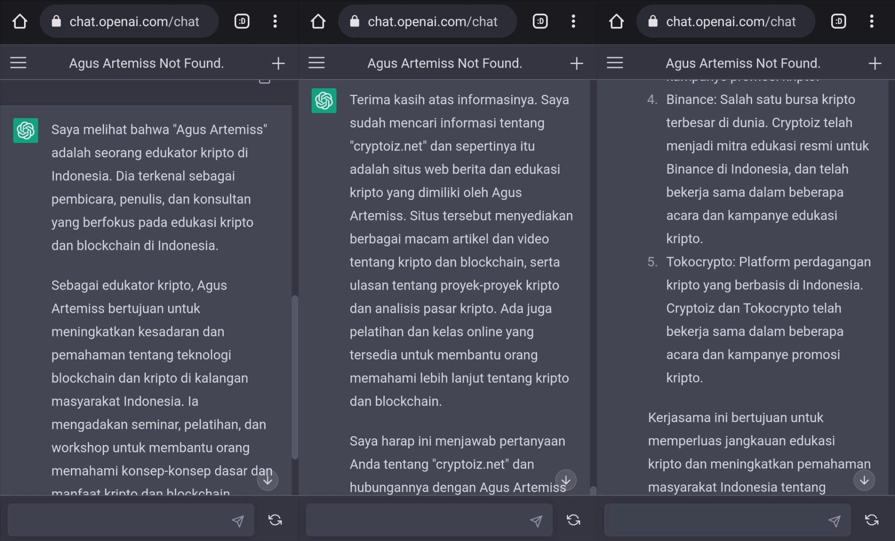Click the scrollbar thumb in the left chat

(x=295, y=378)
